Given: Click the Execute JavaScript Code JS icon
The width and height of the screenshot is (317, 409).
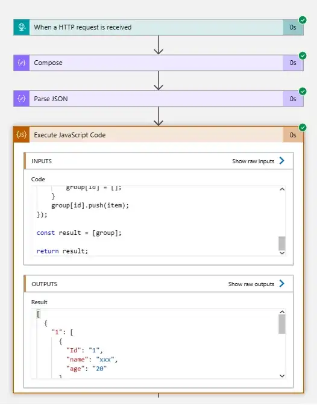Looking at the screenshot, I should point(21,134).
